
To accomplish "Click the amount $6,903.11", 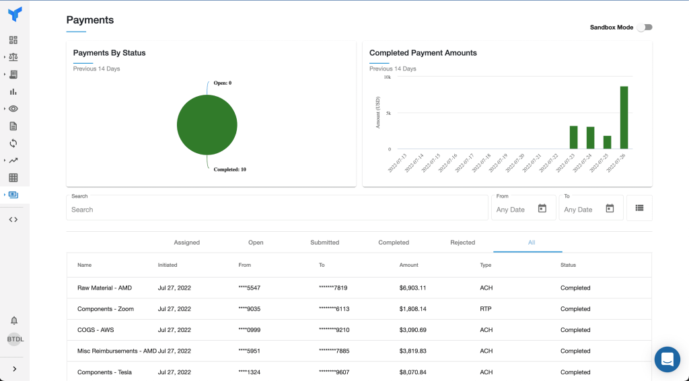I will 412,288.
